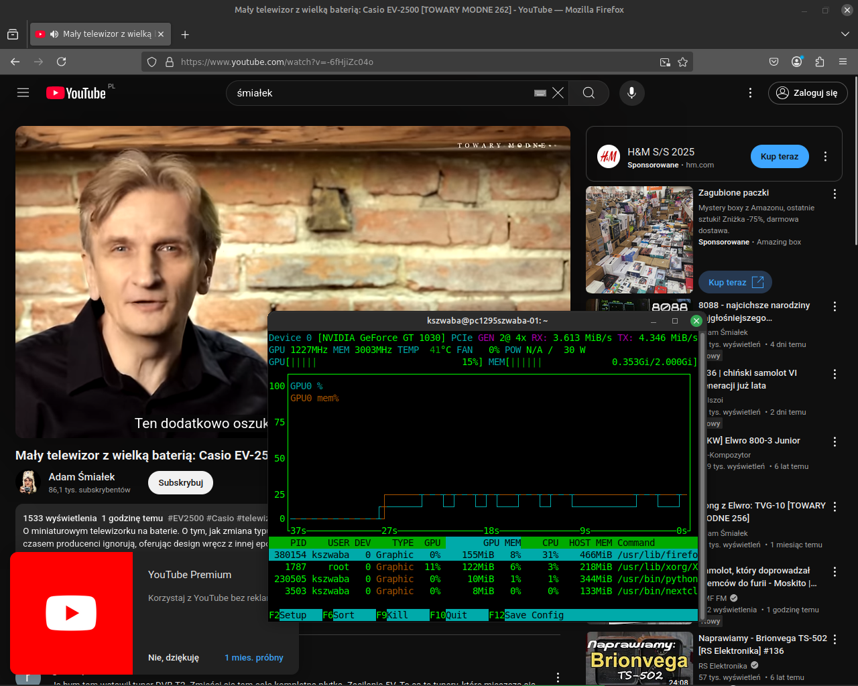Mute the tab via speaker icon
Image resolution: width=858 pixels, height=686 pixels.
(54, 34)
